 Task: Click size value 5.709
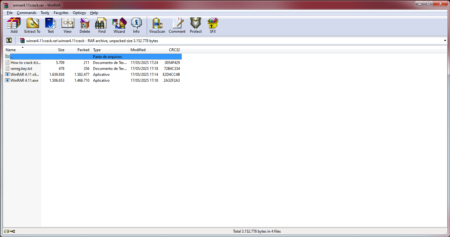60,62
